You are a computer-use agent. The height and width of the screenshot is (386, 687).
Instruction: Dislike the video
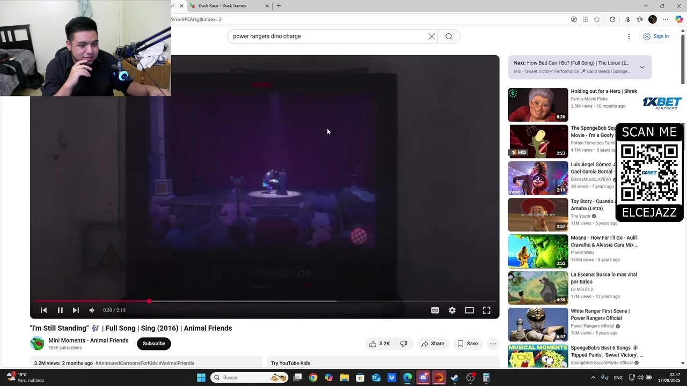404,344
